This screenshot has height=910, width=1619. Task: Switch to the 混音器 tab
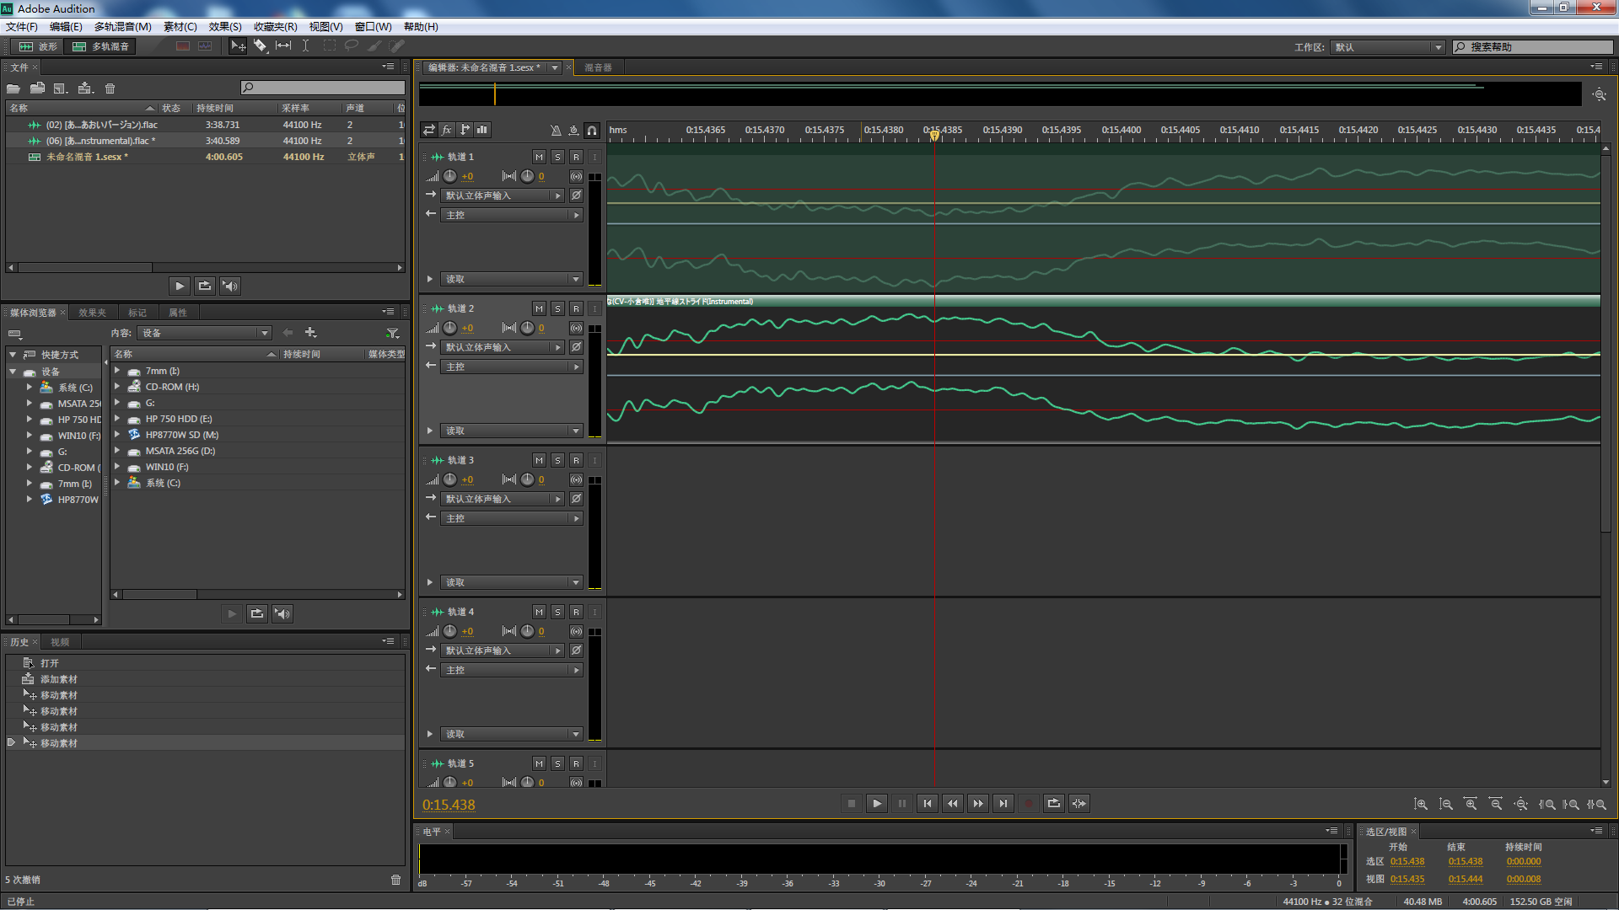point(598,67)
